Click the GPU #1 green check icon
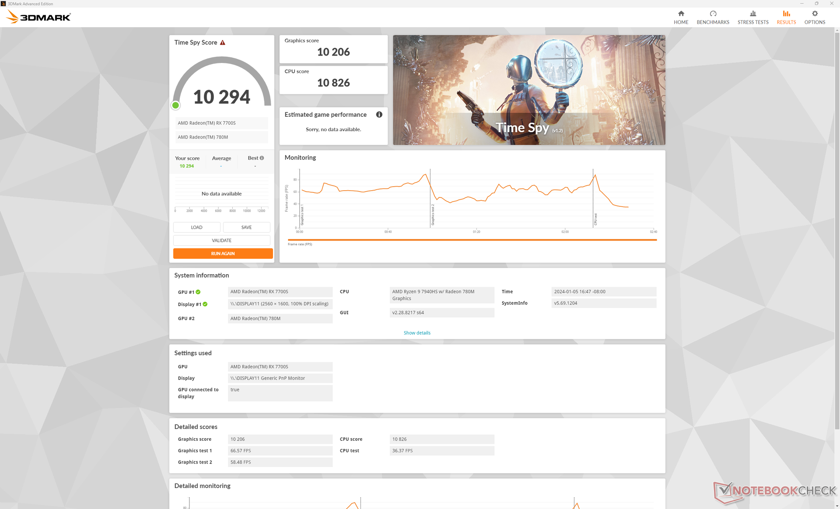Viewport: 840px width, 509px height. pyautogui.click(x=198, y=292)
